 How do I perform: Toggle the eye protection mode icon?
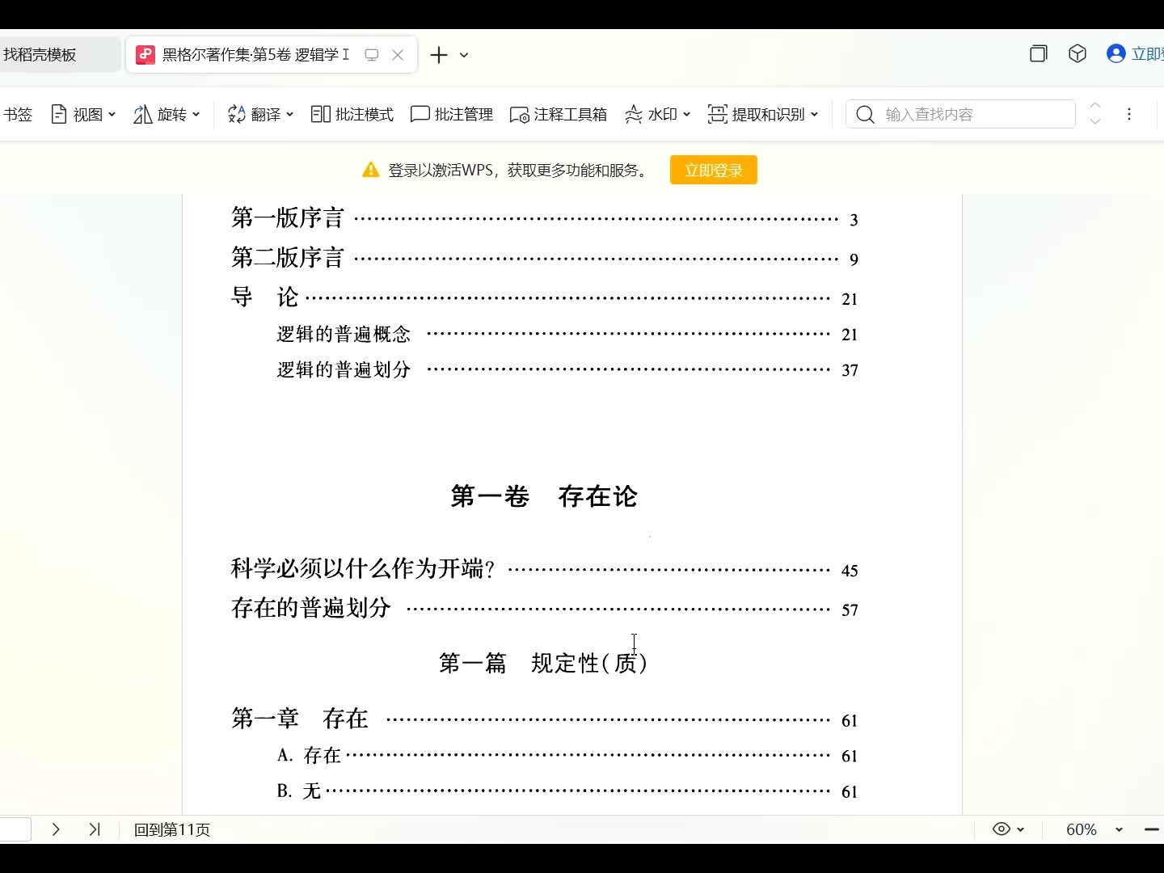(x=1002, y=829)
